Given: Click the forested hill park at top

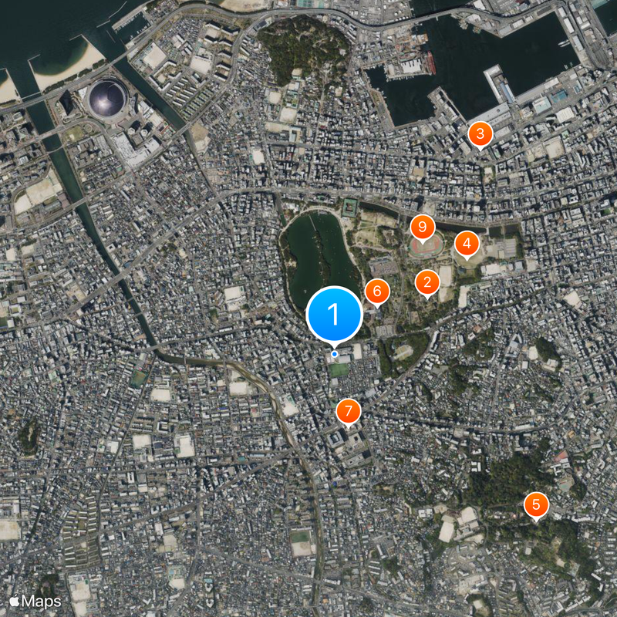Looking at the screenshot, I should pyautogui.click(x=303, y=47).
